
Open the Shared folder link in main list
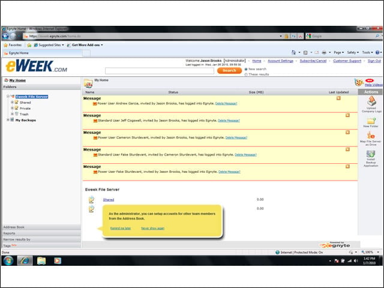109,200
